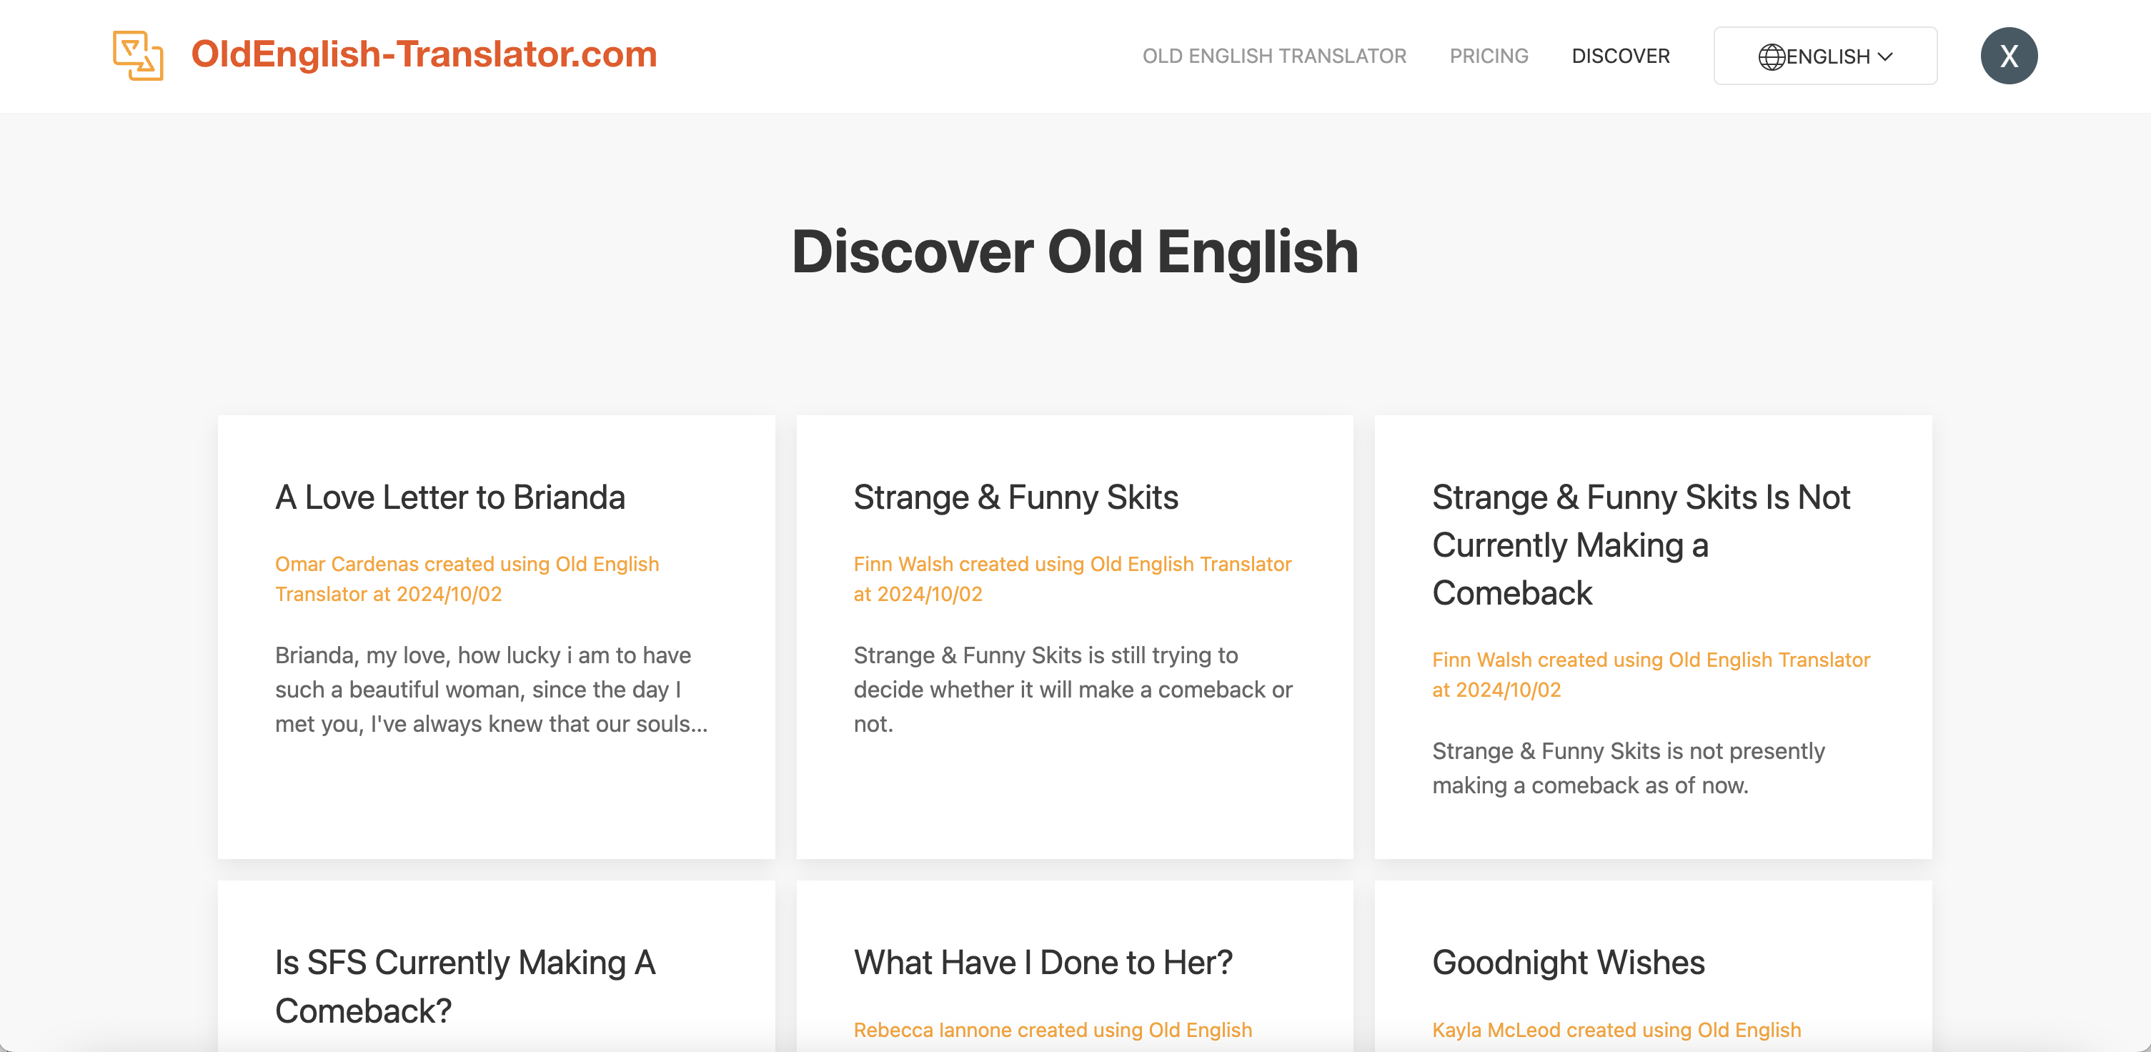Open the Old English Translator nav item
The image size is (2151, 1052).
point(1273,56)
